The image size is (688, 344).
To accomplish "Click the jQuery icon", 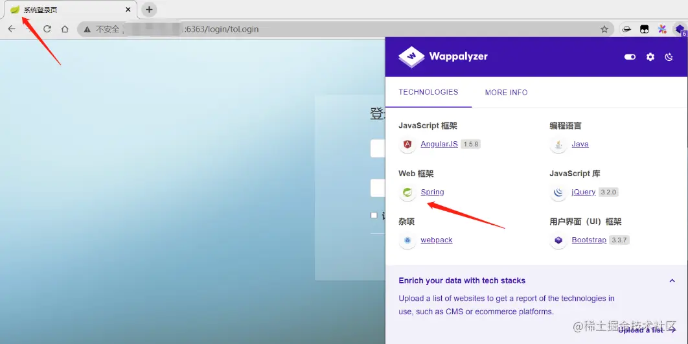I will pos(558,192).
